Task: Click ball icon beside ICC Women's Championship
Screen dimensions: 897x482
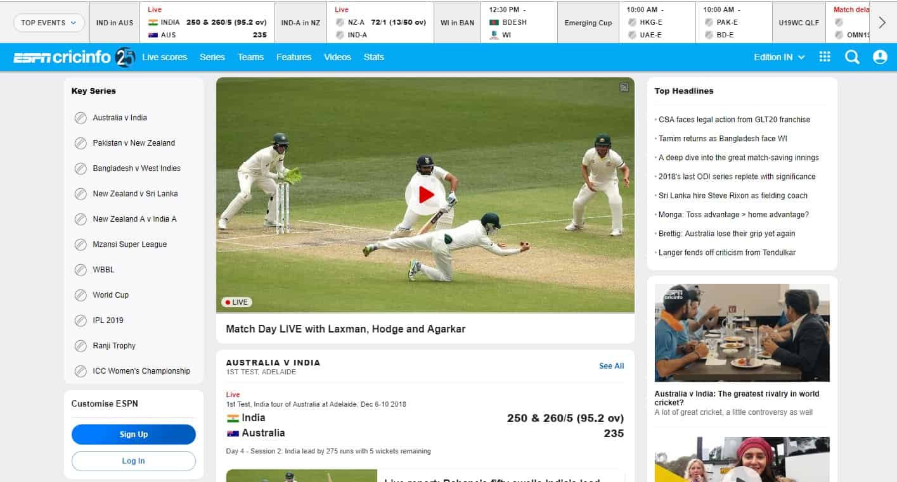Action: pyautogui.click(x=81, y=371)
